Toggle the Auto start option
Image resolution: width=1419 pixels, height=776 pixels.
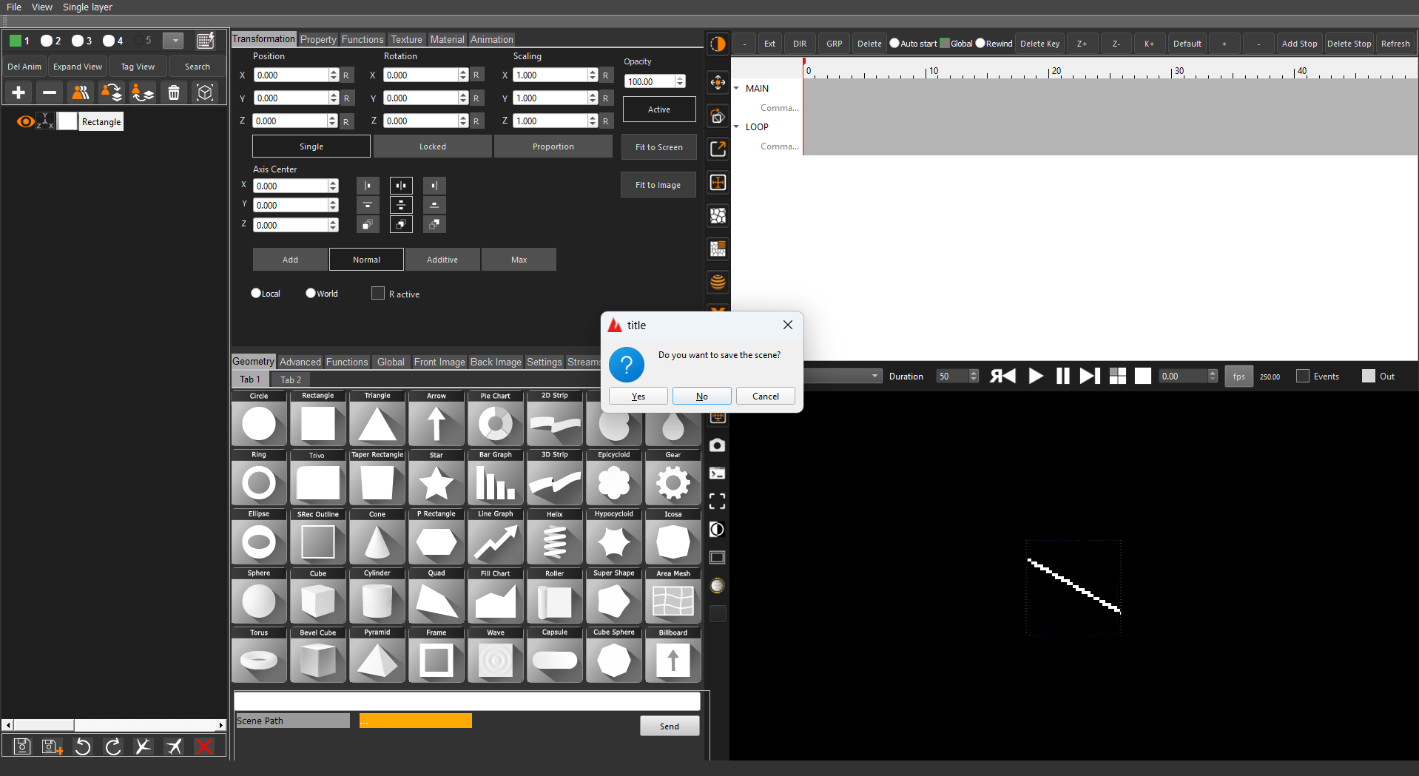click(894, 43)
